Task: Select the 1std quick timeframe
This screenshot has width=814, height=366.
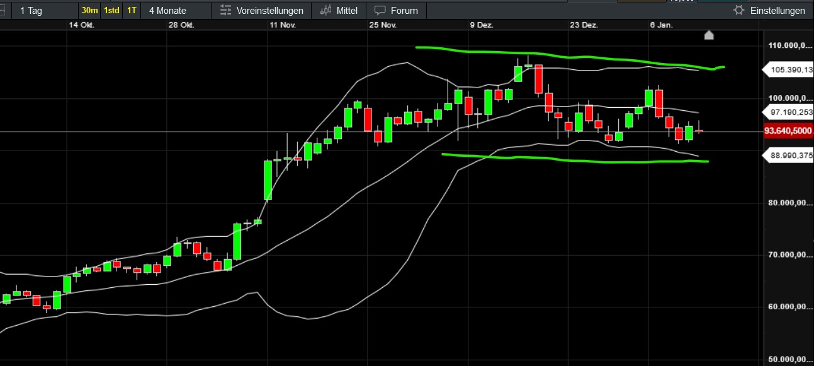Action: (112, 11)
